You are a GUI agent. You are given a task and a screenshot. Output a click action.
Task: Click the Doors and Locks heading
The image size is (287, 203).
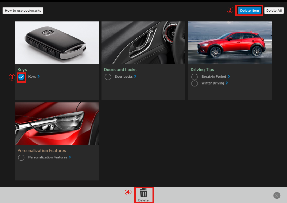[120, 70]
